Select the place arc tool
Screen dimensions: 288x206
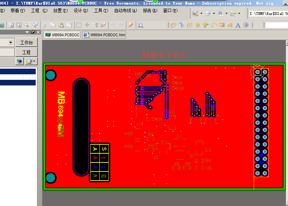[x=214, y=25]
